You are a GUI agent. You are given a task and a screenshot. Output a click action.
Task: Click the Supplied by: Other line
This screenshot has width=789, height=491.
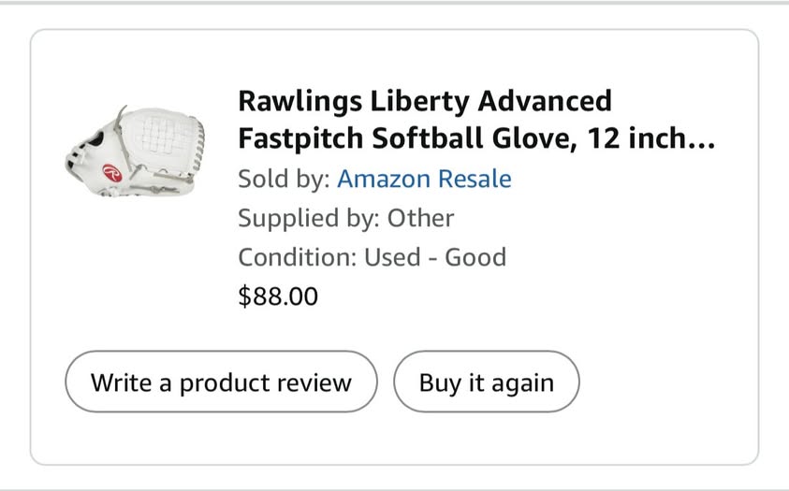[345, 218]
